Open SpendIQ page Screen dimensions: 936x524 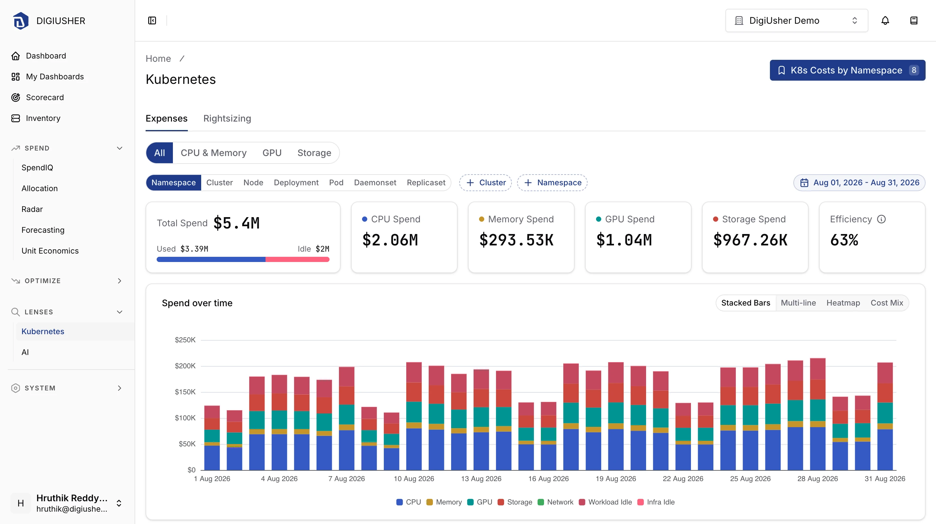pos(37,167)
